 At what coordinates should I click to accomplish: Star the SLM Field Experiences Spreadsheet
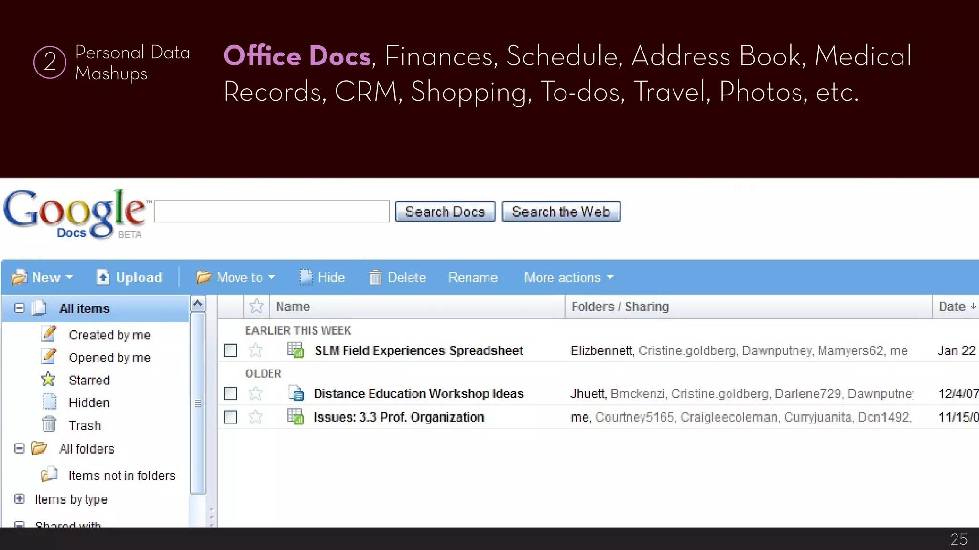point(256,350)
